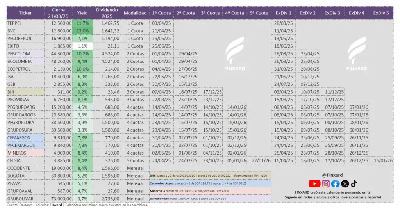Select the Ticker column header
Viewport: 400px width, 210px height.
tap(25, 13)
